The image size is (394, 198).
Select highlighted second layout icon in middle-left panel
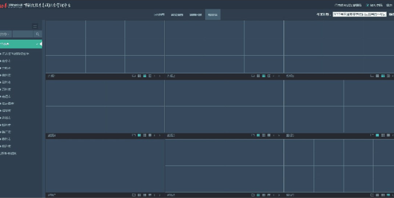point(139,135)
